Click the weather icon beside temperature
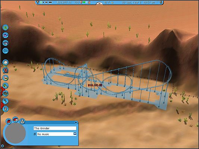Viewport: 199px width, 149px height. coord(112,2)
